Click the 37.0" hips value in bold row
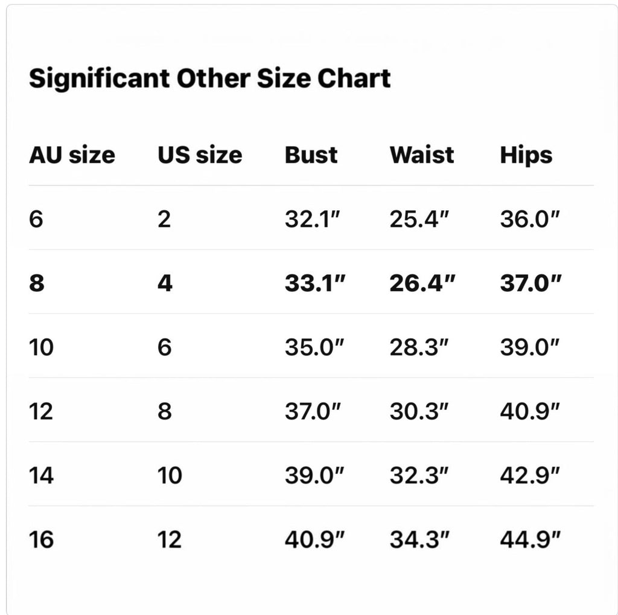The width and height of the screenshot is (618, 615). (530, 283)
